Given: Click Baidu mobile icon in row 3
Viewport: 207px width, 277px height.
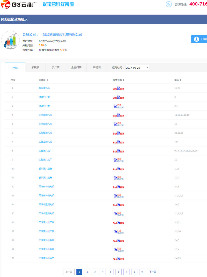Looking at the screenshot, I should click(118, 106).
